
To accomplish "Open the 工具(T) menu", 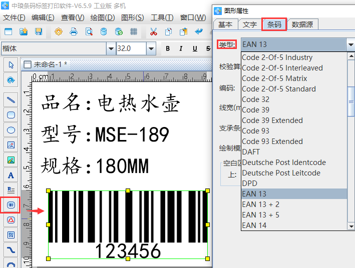I will tap(162, 17).
